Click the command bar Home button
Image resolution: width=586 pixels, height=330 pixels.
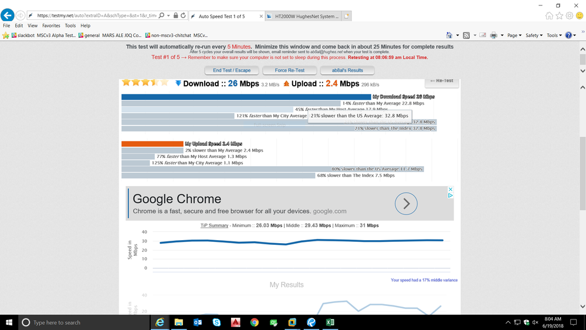click(x=449, y=35)
